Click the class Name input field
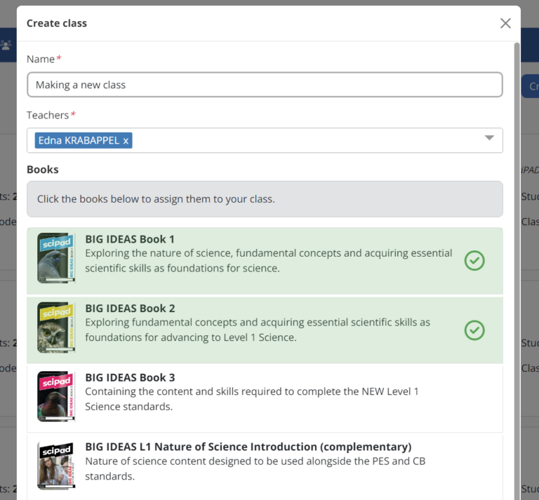The image size is (539, 500). 265,85
